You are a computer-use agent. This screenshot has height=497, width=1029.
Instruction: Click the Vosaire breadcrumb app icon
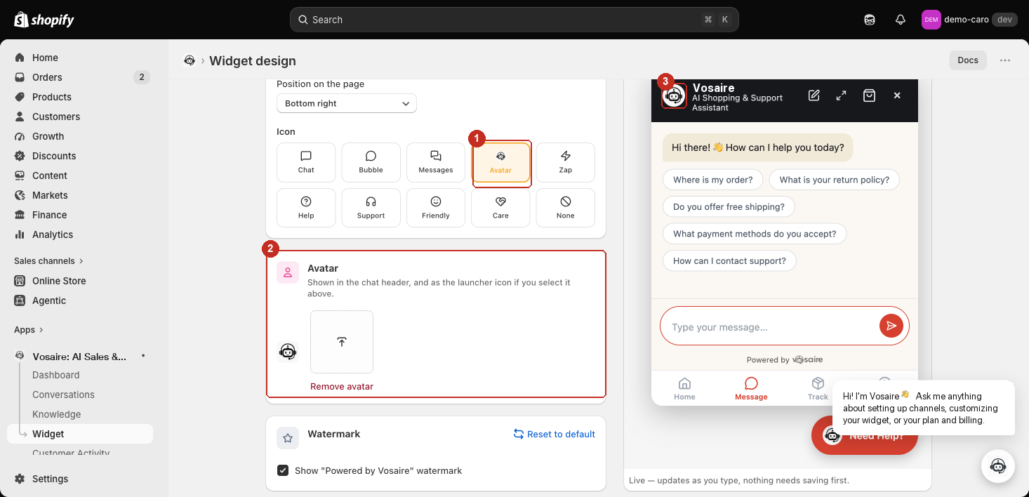(190, 60)
